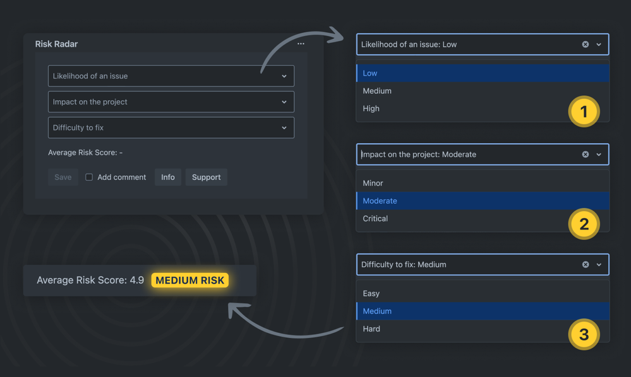Clear the Likelihood of an issue selection

pyautogui.click(x=586, y=45)
